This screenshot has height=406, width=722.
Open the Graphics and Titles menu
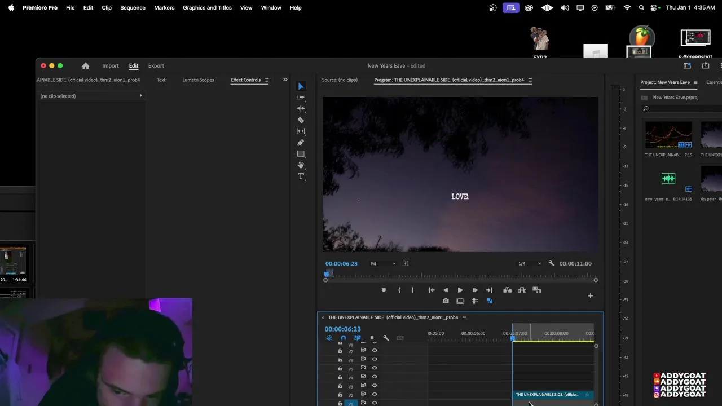(207, 8)
